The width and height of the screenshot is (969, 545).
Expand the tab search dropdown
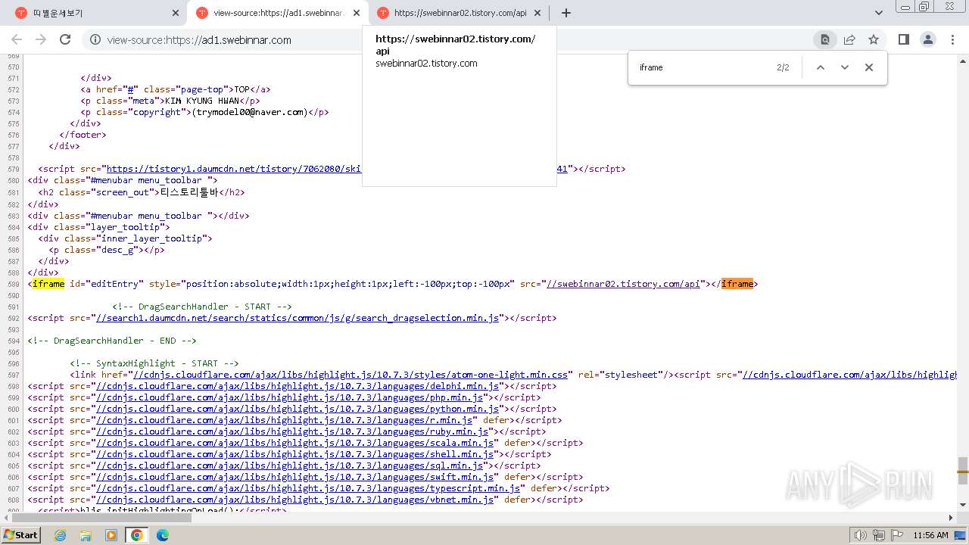pos(879,13)
